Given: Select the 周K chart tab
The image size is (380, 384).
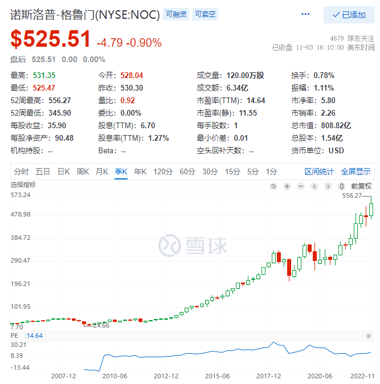Looking at the screenshot, I should tap(83, 171).
